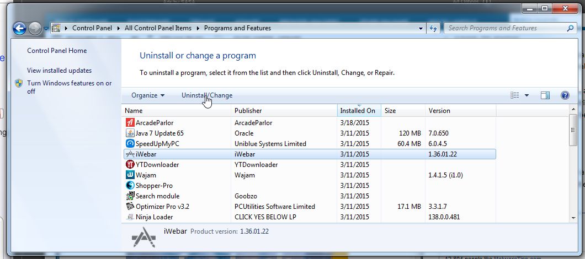Click the Shopper-Pro program name
The width and height of the screenshot is (585, 259).
[154, 185]
